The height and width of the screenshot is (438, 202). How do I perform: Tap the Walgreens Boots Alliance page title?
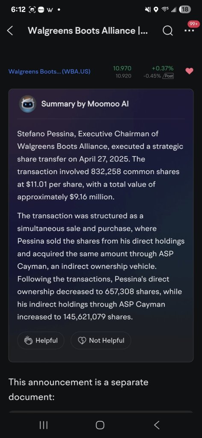tap(88, 31)
